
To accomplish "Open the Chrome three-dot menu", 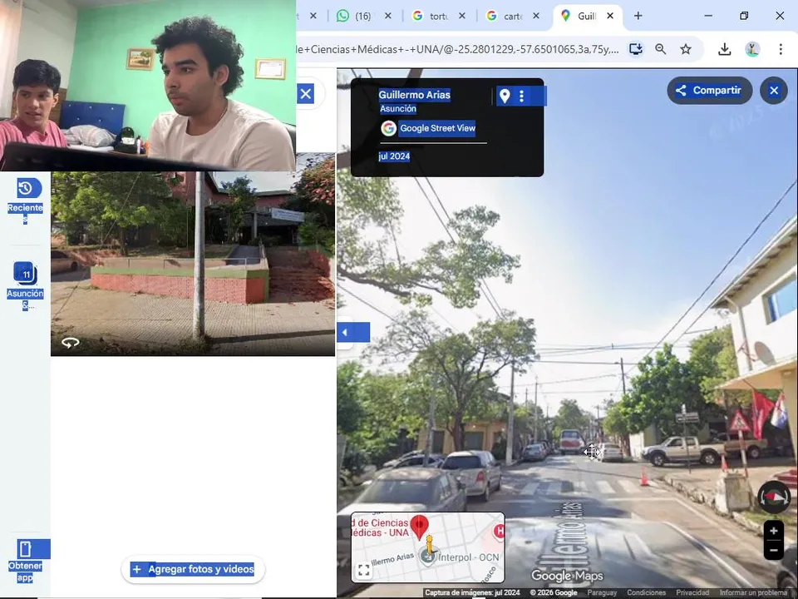I will pos(781,49).
